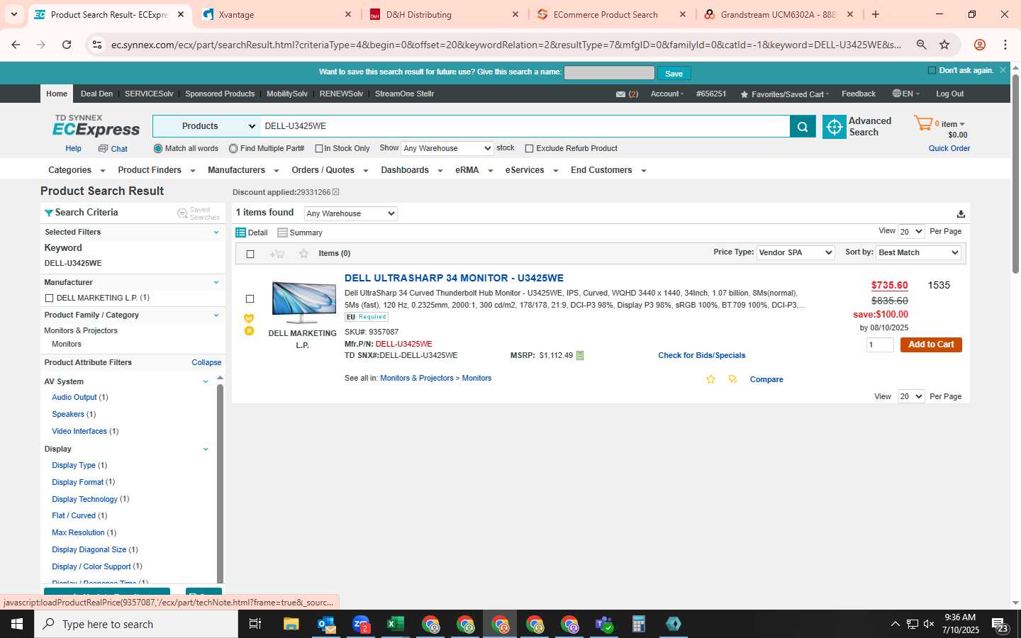Click the yellow heart product badge
1021x638 pixels.
click(x=249, y=318)
